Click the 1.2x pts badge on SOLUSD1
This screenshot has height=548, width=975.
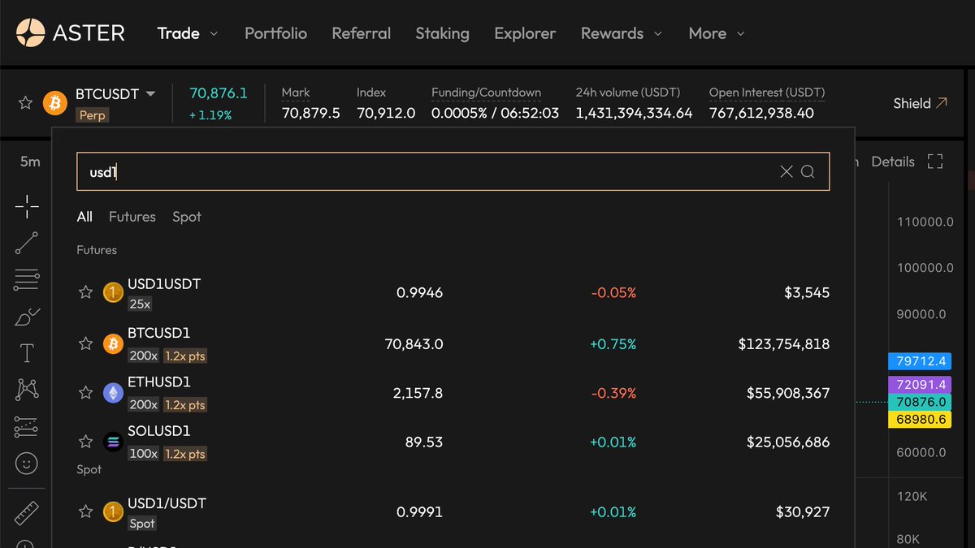tap(185, 454)
